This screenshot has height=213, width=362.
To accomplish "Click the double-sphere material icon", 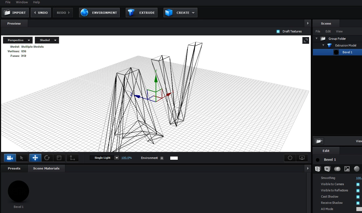I will [337, 169].
